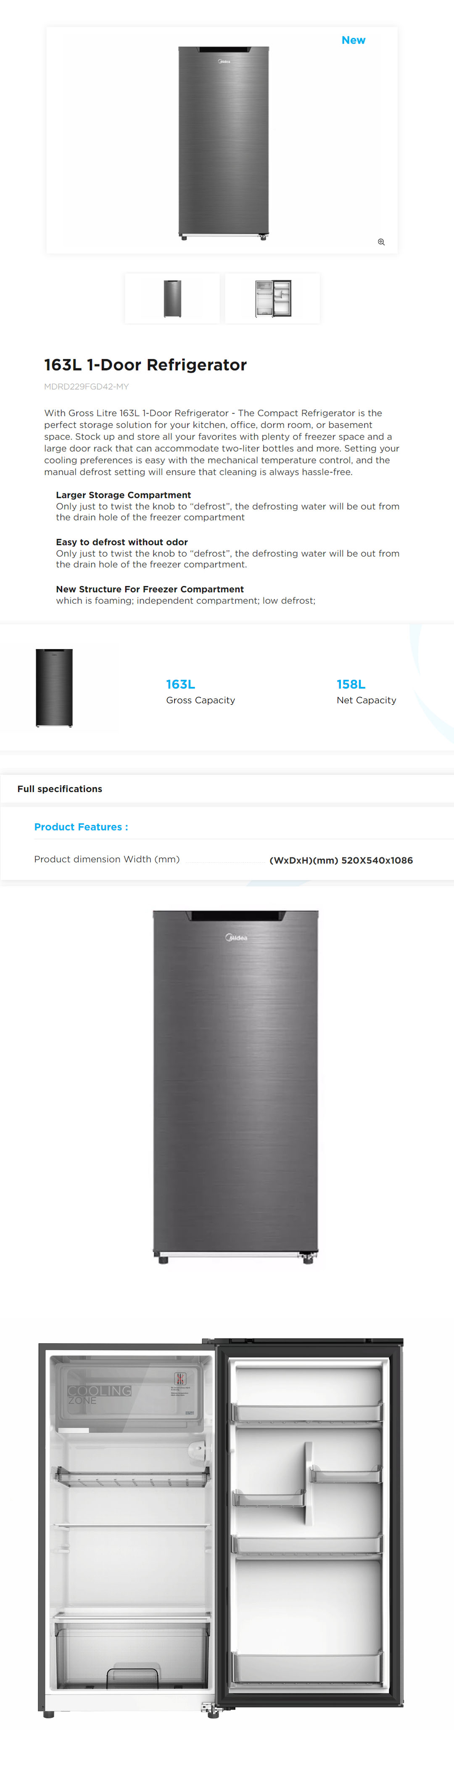The image size is (454, 1776).
Task: Click the Larger Storage Compartment heading
Action: 123,495
